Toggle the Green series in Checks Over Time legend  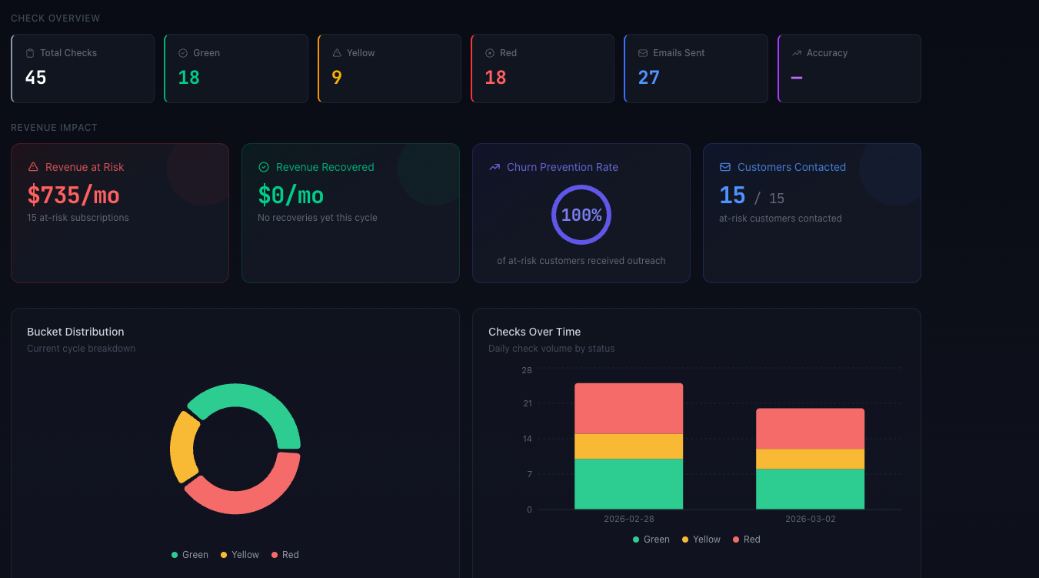tap(651, 539)
